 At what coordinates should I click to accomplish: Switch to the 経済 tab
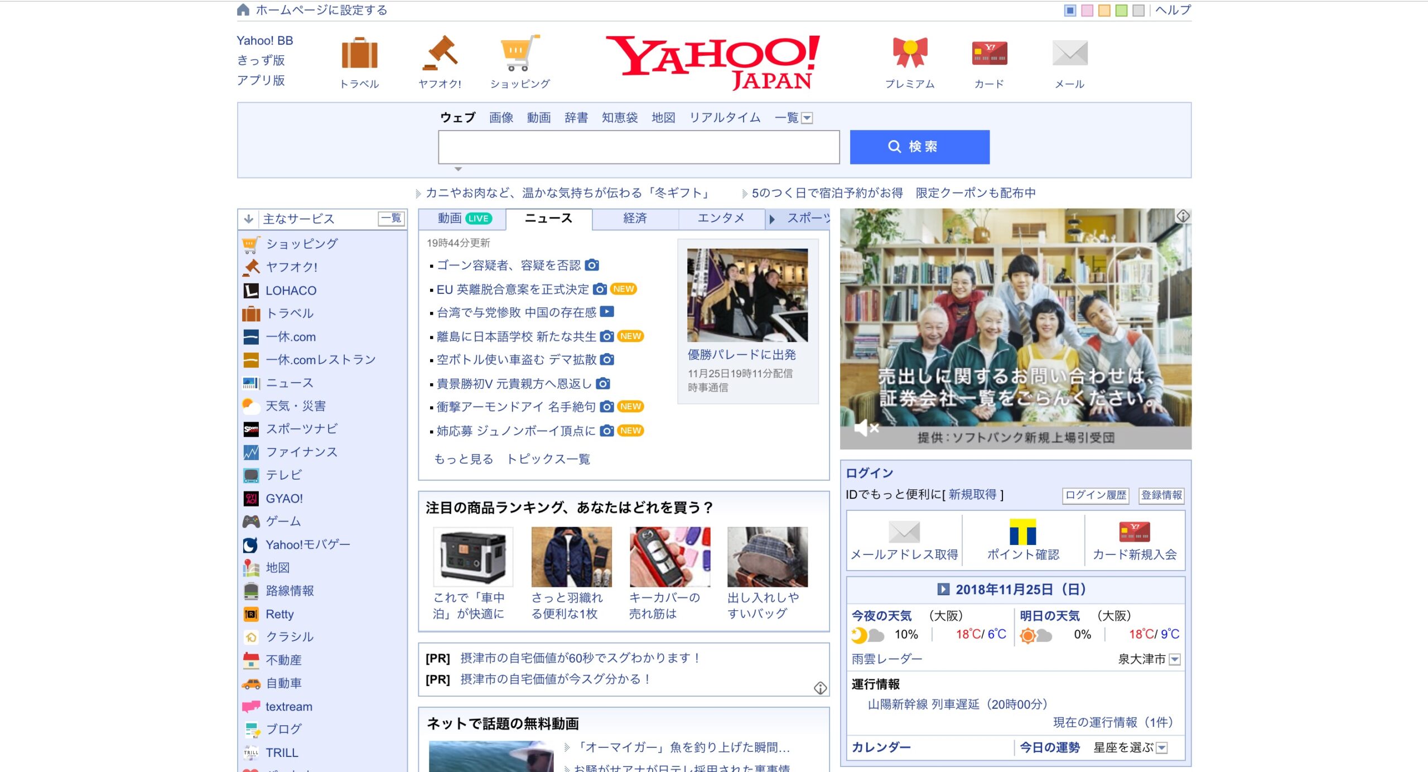pos(635,218)
